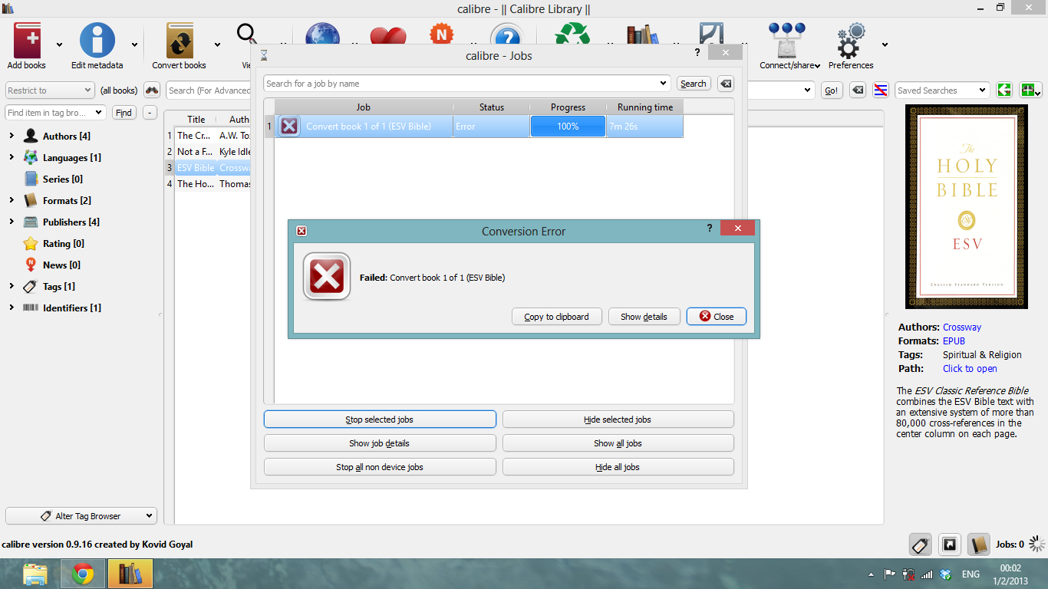Click Show details in Conversion Error dialog

(x=644, y=317)
